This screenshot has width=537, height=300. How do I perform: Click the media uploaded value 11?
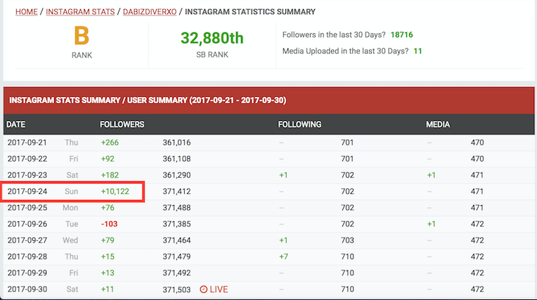pos(418,51)
